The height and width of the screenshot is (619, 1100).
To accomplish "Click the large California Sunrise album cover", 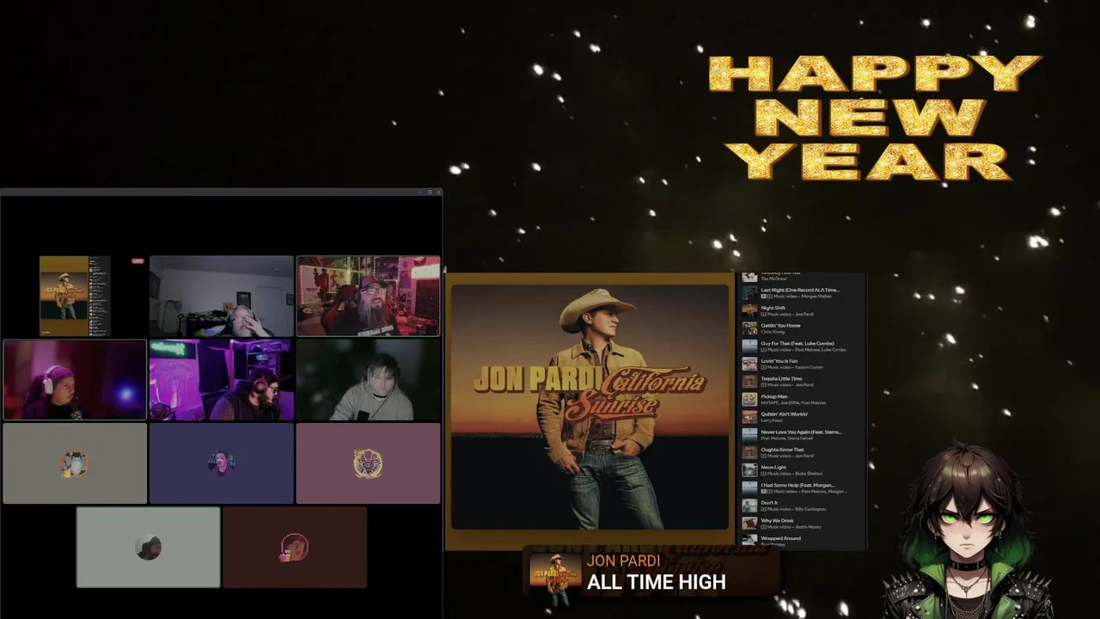I will [x=590, y=408].
